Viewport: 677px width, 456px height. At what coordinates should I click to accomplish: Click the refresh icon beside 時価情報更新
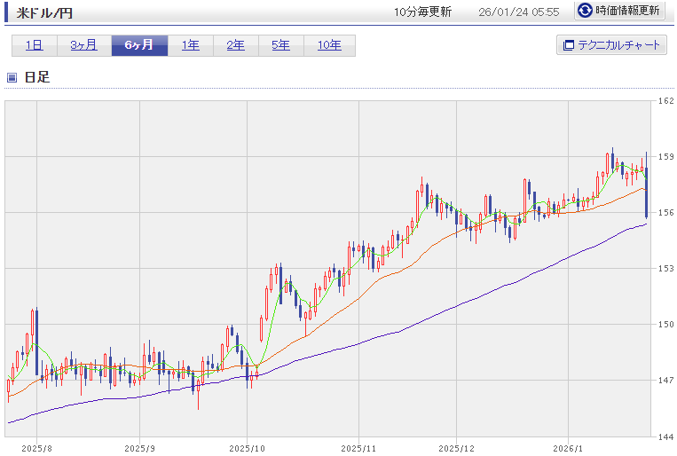point(585,11)
